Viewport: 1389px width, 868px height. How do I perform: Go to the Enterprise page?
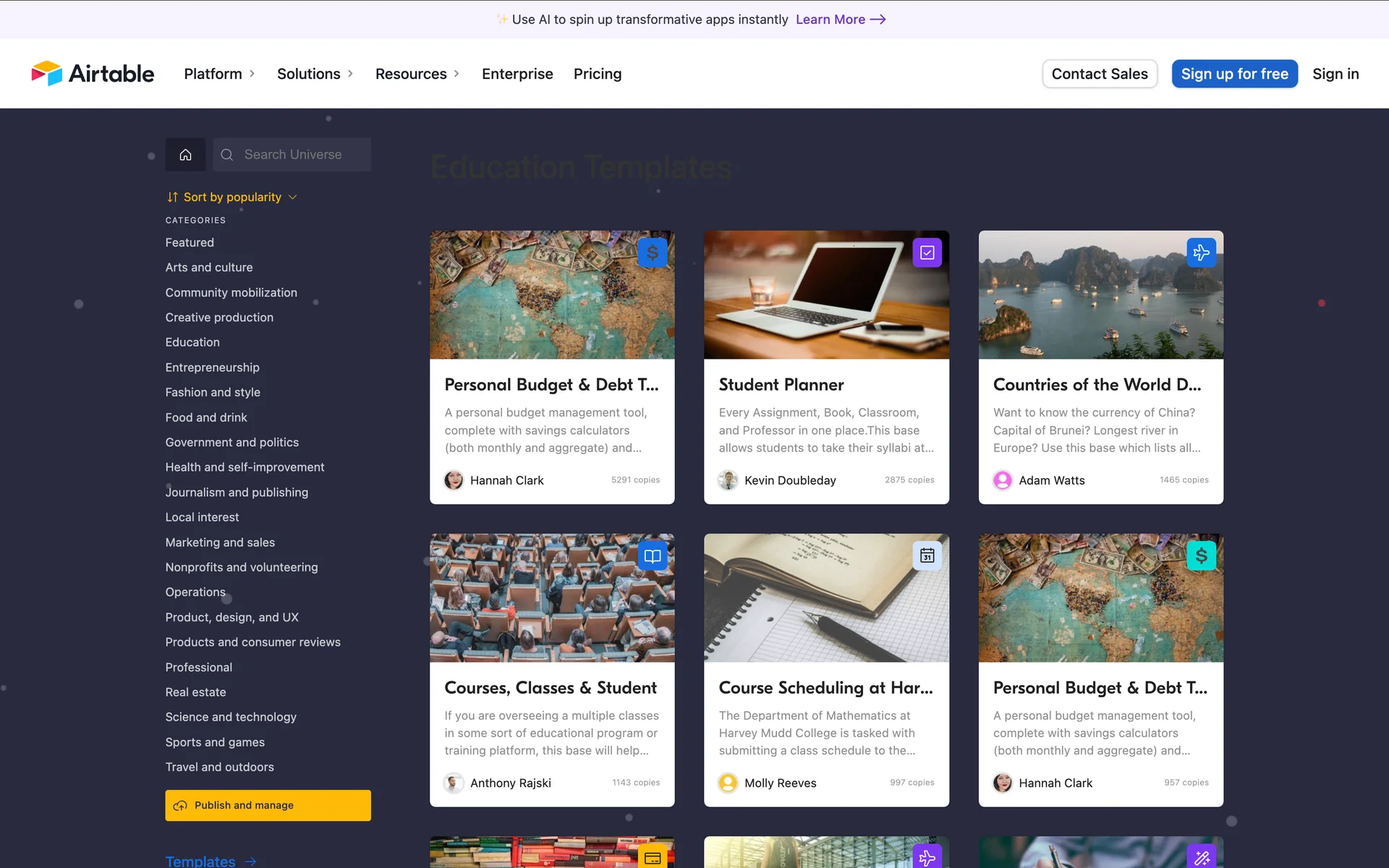pyautogui.click(x=517, y=74)
